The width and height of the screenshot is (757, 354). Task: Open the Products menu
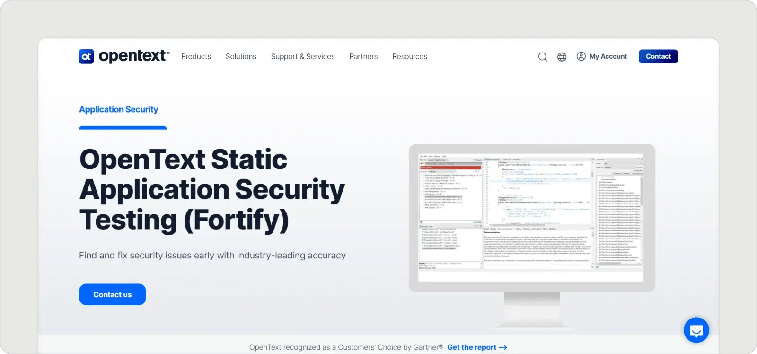(x=196, y=56)
